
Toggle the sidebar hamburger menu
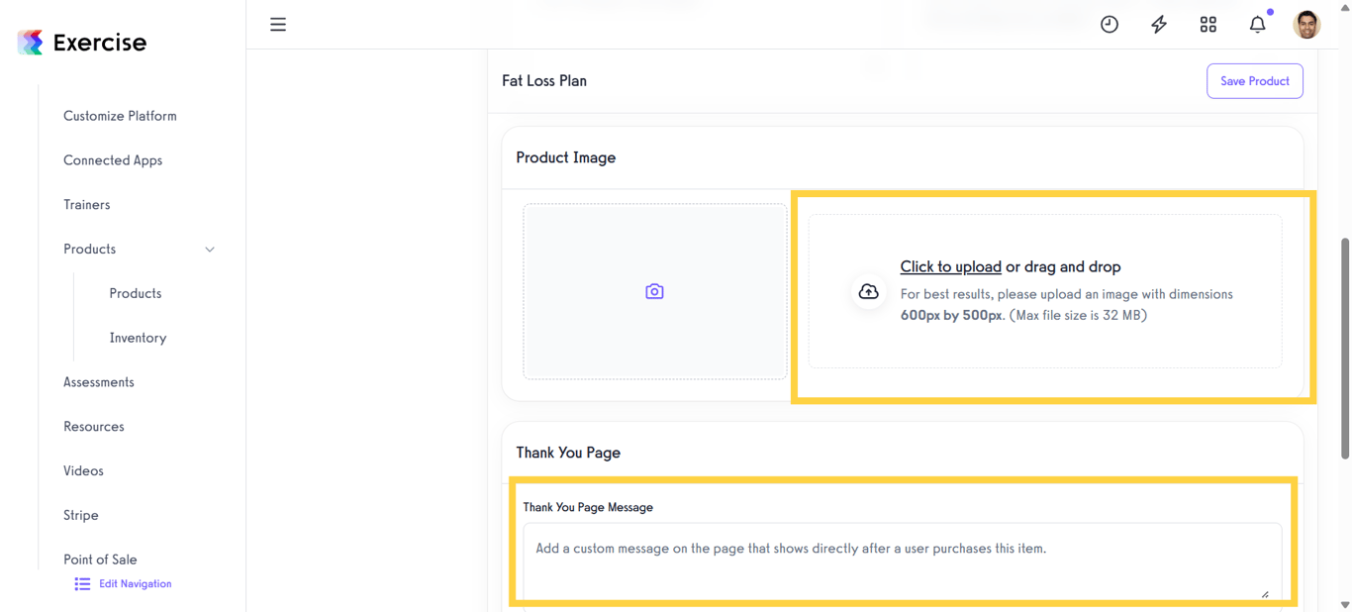pos(278,24)
